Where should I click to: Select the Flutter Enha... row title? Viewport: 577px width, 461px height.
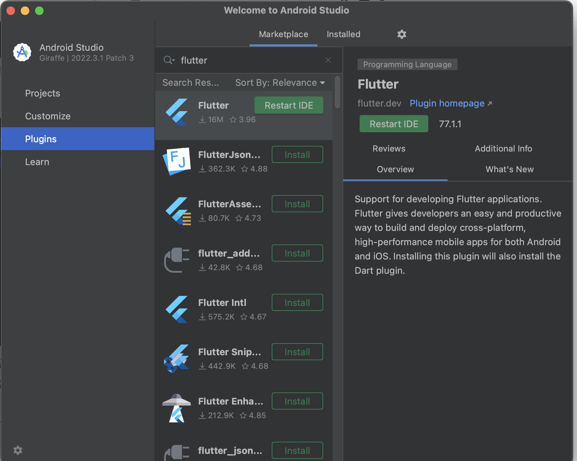point(231,401)
